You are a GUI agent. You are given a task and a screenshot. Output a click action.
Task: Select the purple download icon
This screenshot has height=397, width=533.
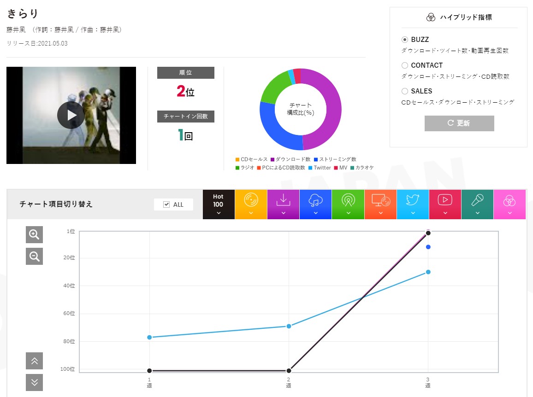click(283, 200)
